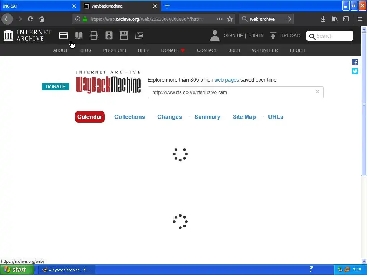Open the Images icon
Image resolution: width=367 pixels, height=275 pixels.
[139, 35]
